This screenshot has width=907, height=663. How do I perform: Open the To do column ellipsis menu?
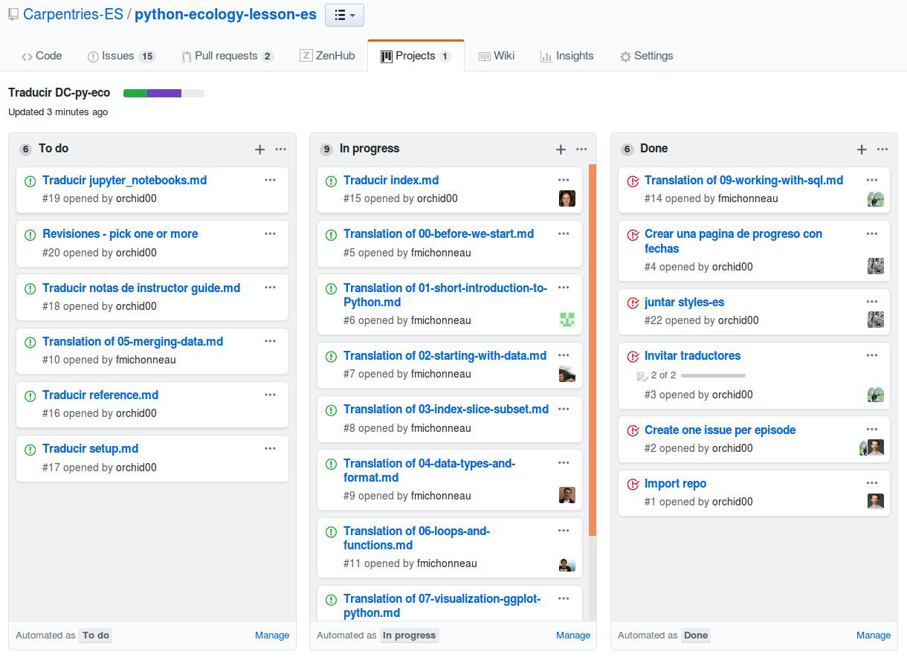[280, 149]
